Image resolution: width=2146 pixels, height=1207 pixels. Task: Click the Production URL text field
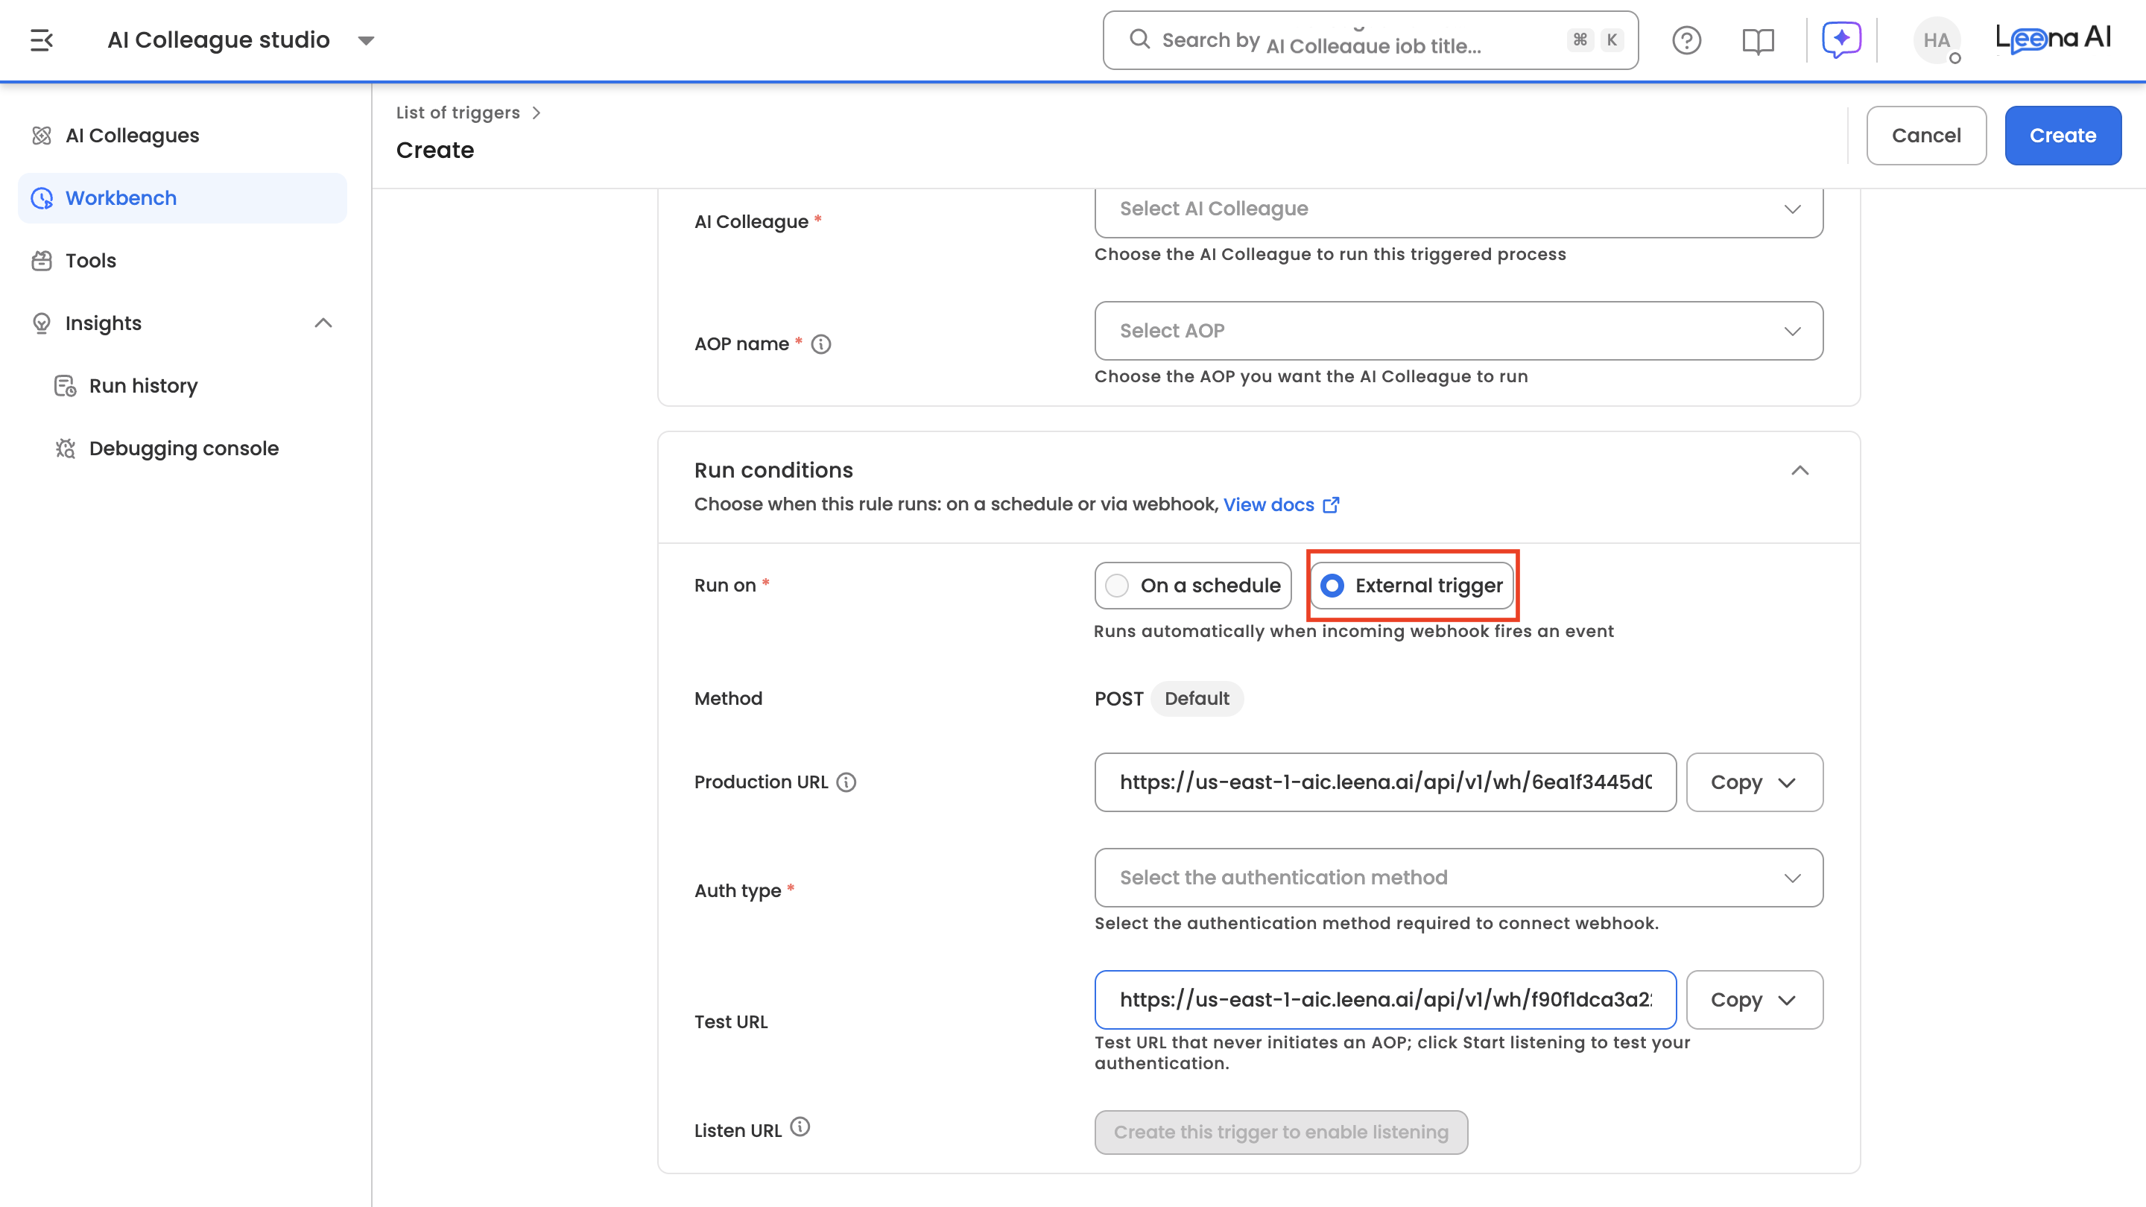[x=1385, y=782]
